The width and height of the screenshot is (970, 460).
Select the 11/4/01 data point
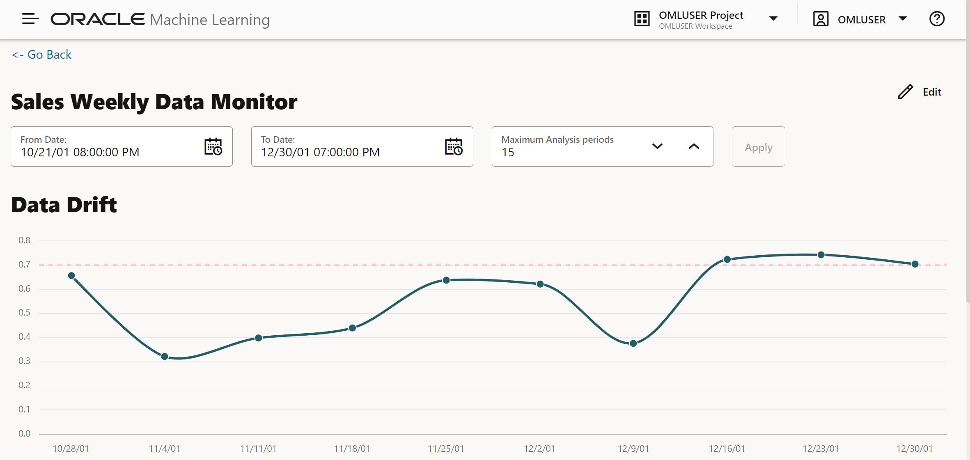click(x=165, y=357)
